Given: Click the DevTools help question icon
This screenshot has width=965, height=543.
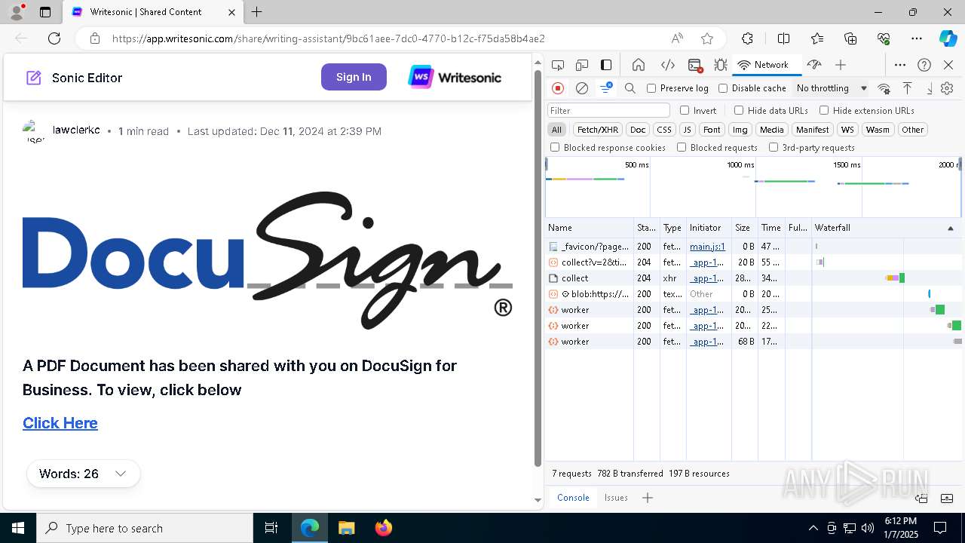Looking at the screenshot, I should 924,65.
